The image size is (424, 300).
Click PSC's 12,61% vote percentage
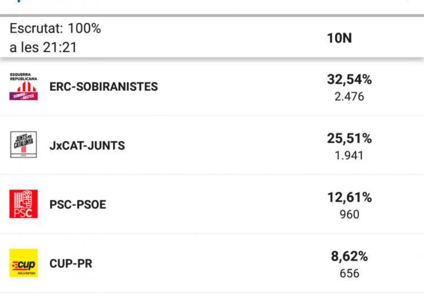point(349,198)
